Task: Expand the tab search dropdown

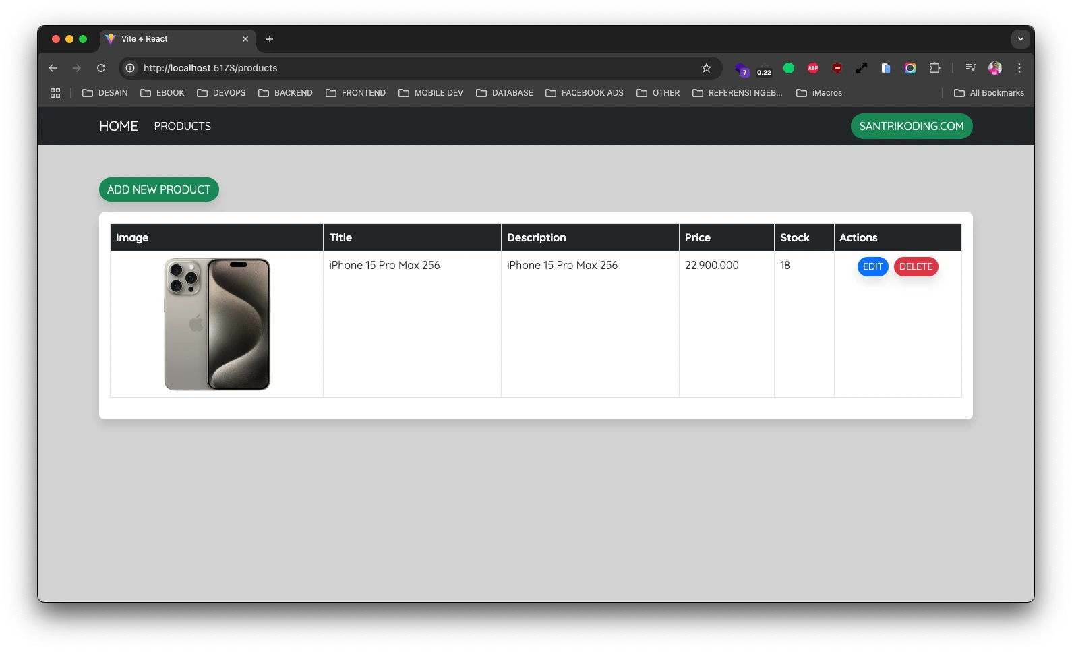Action: tap(1020, 39)
